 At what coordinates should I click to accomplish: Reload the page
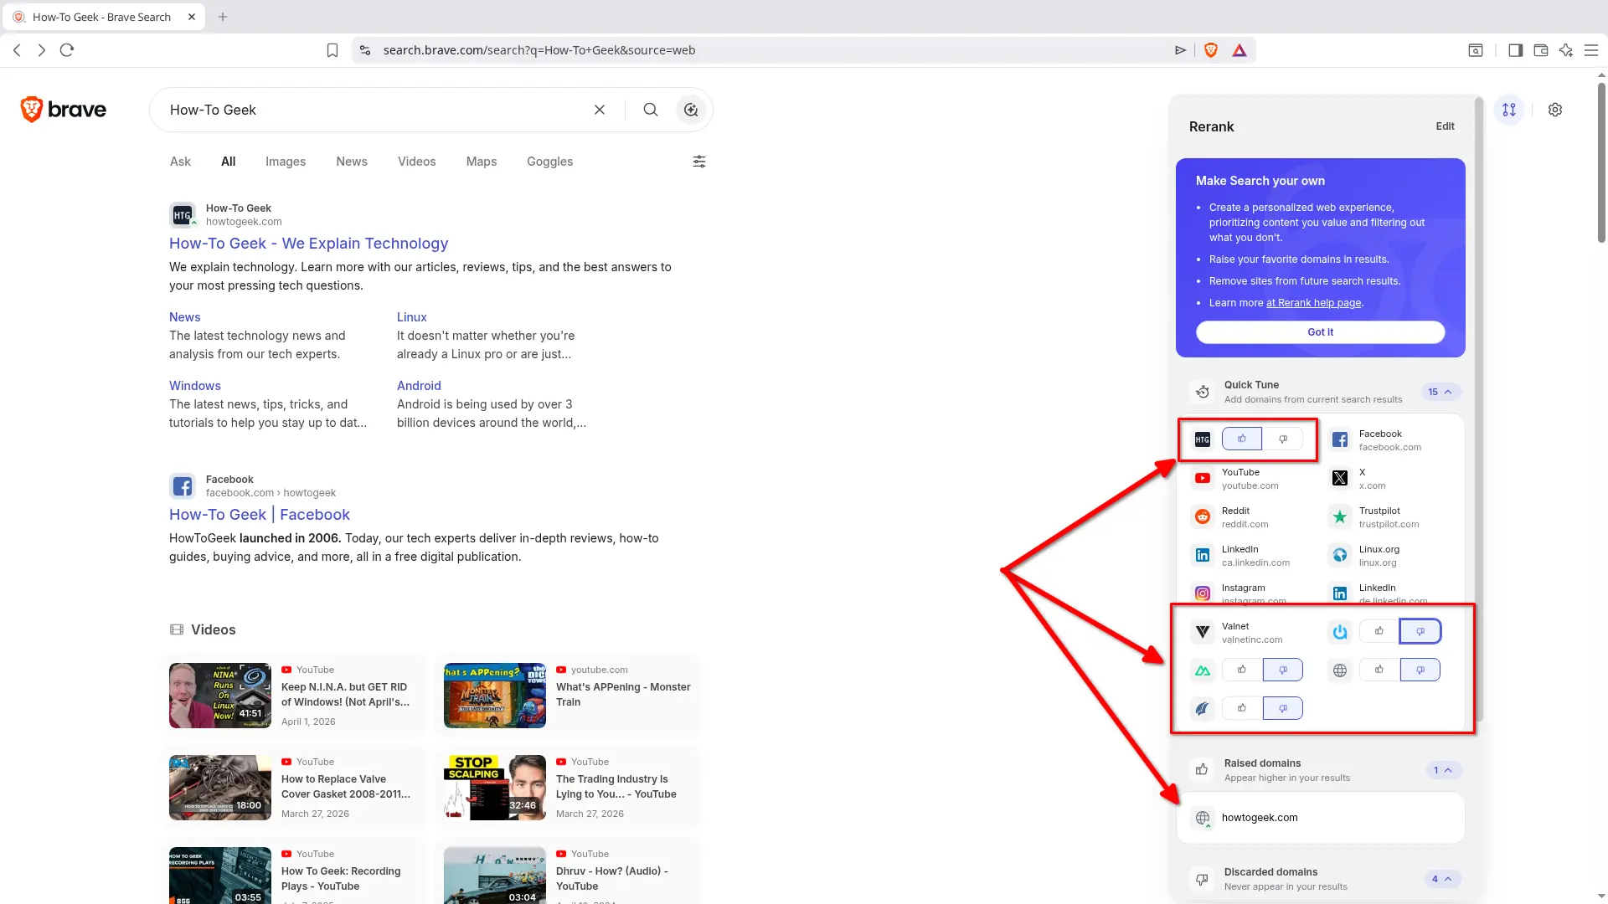coord(67,50)
